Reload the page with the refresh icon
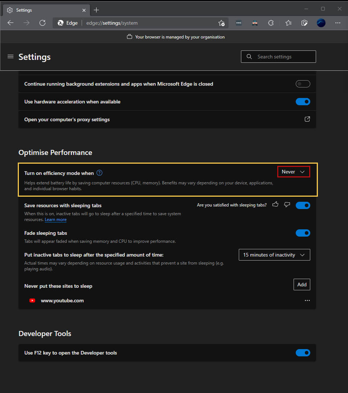This screenshot has height=393, width=348. click(42, 23)
